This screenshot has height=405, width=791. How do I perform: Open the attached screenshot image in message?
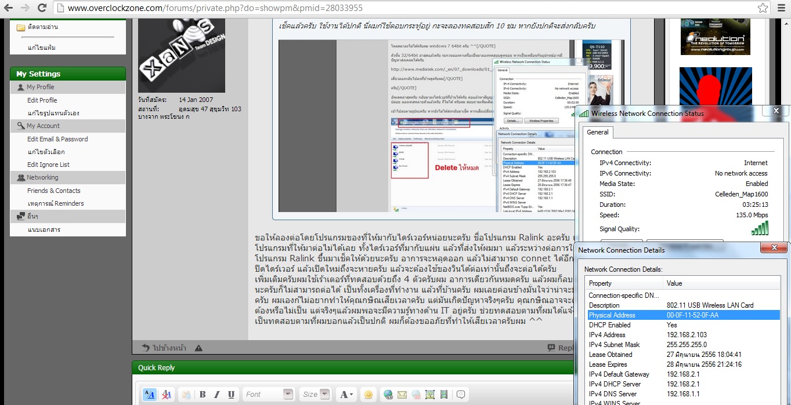tap(427, 126)
